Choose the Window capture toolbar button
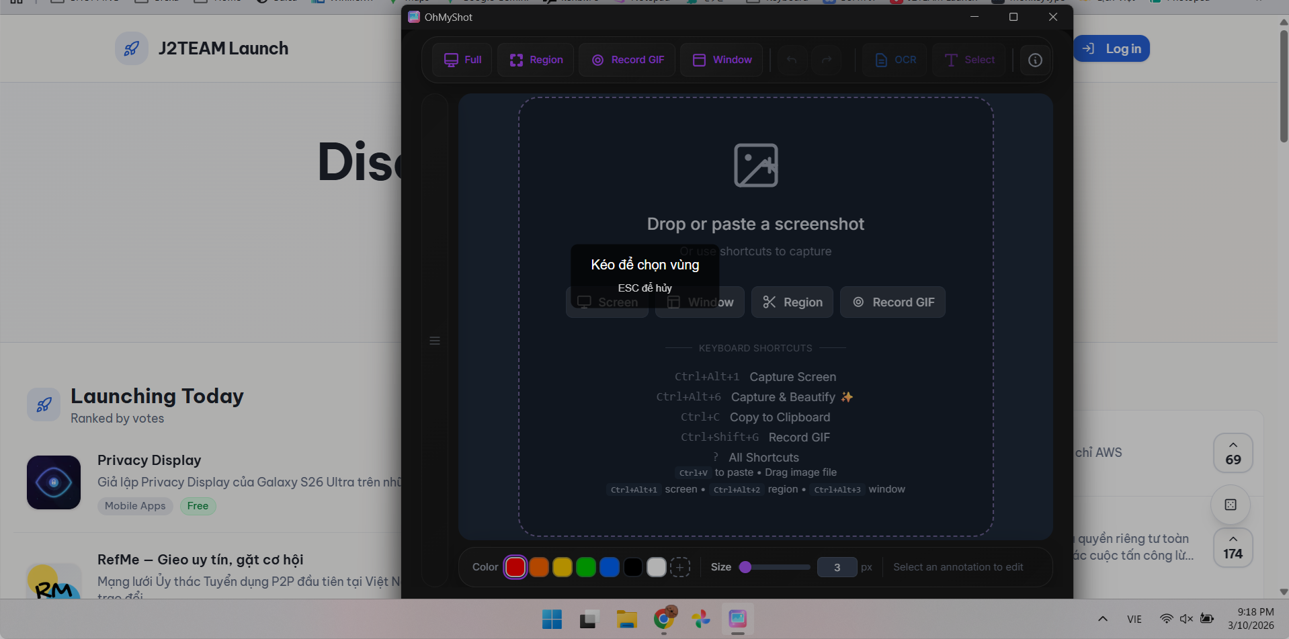Screen dimensions: 1289x639 click(x=722, y=60)
